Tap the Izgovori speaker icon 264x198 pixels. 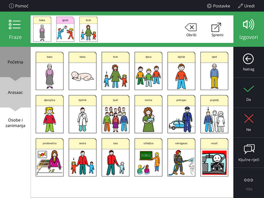tap(249, 25)
